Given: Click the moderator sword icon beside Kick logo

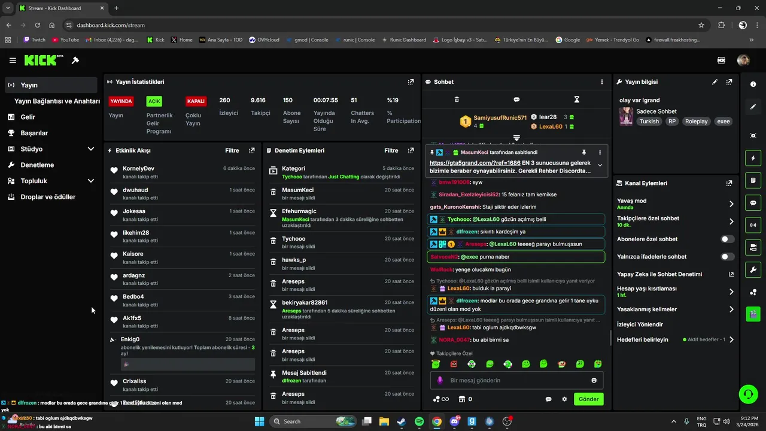Looking at the screenshot, I should pyautogui.click(x=75, y=60).
